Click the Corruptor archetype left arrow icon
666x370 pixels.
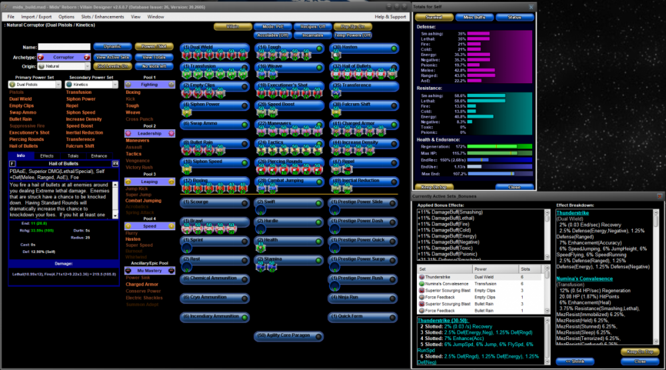[x=41, y=57]
